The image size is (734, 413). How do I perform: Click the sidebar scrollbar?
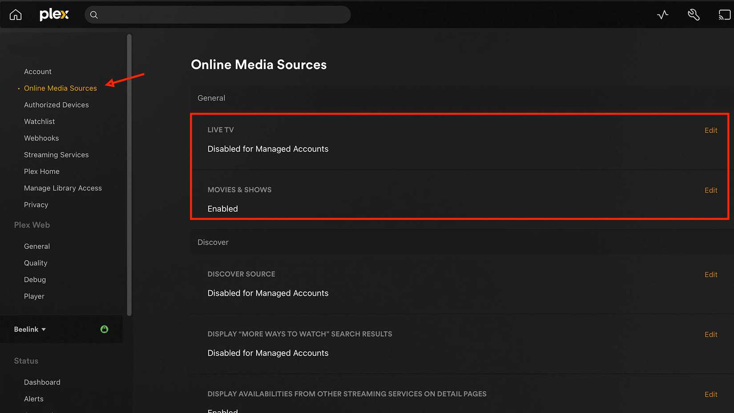pos(129,174)
